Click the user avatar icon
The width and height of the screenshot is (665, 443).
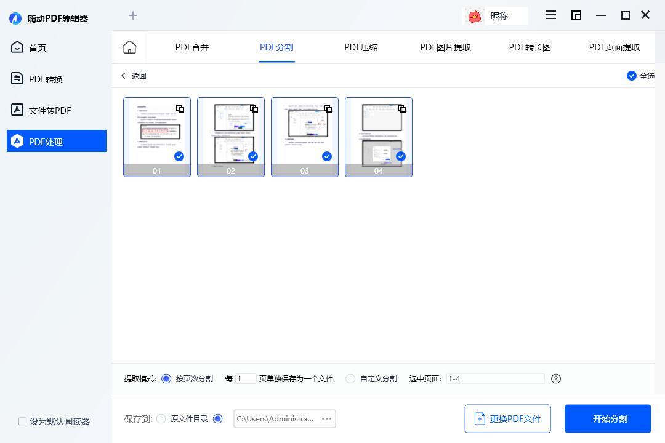474,17
